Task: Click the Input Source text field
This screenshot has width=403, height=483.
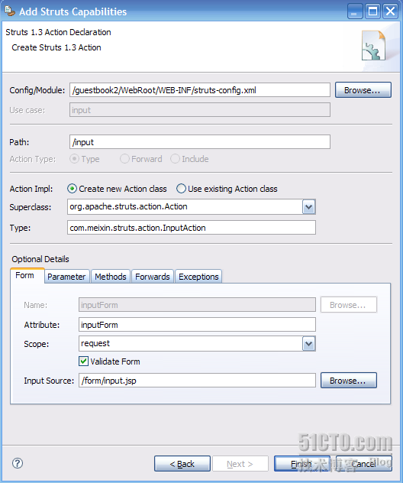Action: pyautogui.click(x=197, y=381)
